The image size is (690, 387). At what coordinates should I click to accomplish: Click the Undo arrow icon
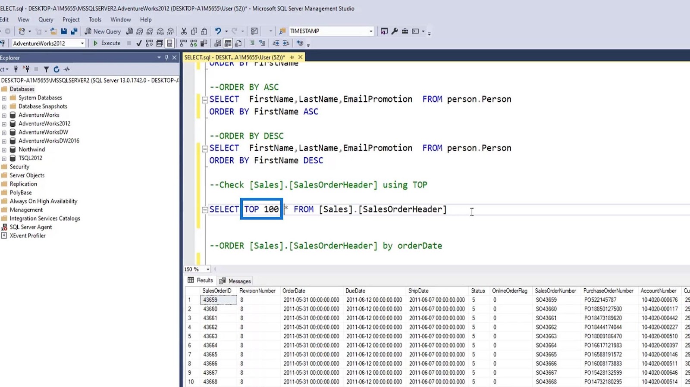point(218,31)
